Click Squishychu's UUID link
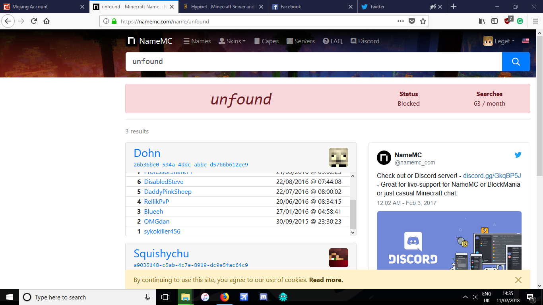This screenshot has width=543, height=305. tap(191, 265)
